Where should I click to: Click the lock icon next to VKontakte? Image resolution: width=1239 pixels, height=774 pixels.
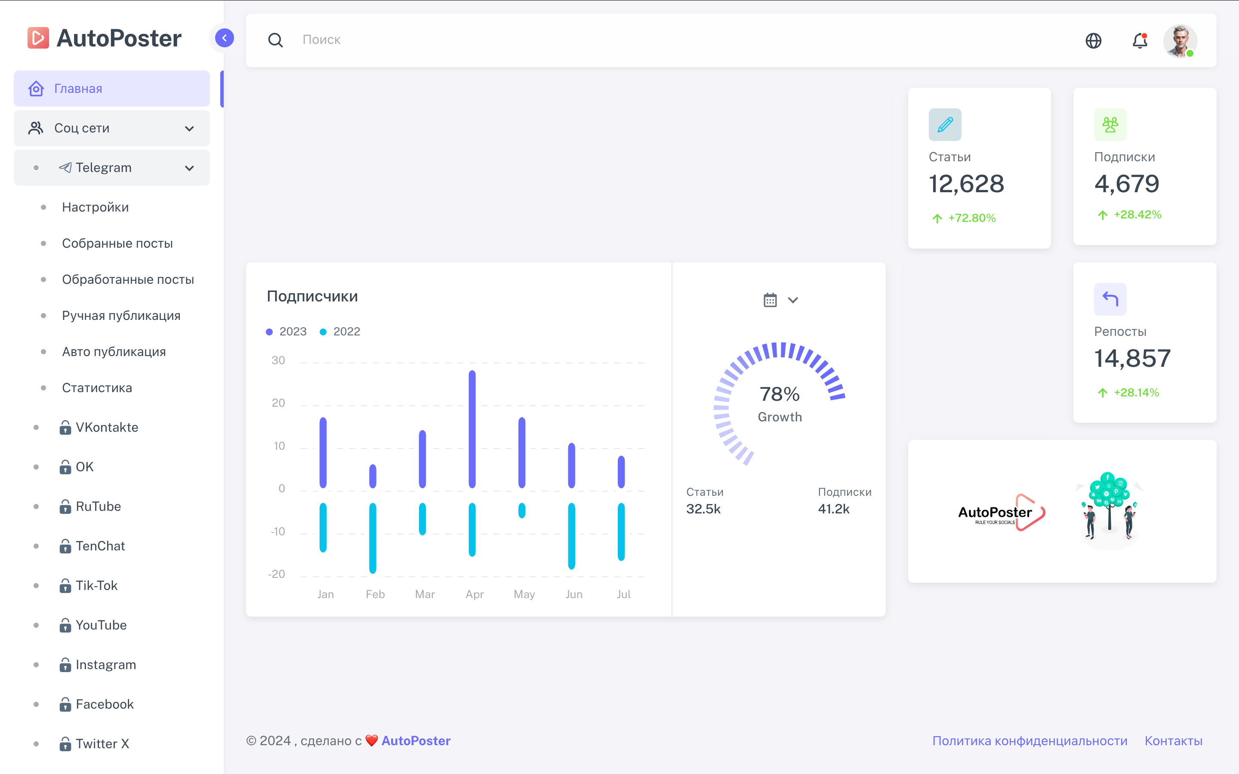[65, 427]
